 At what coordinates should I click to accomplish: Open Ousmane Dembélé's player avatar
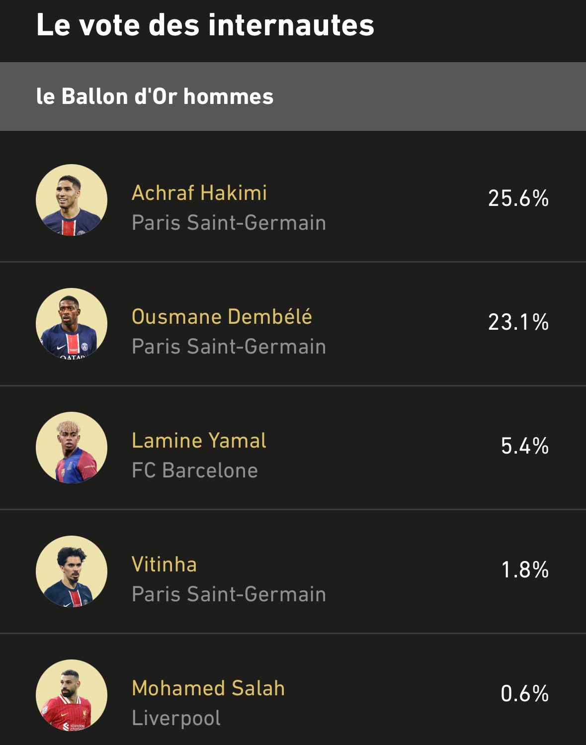pyautogui.click(x=72, y=324)
